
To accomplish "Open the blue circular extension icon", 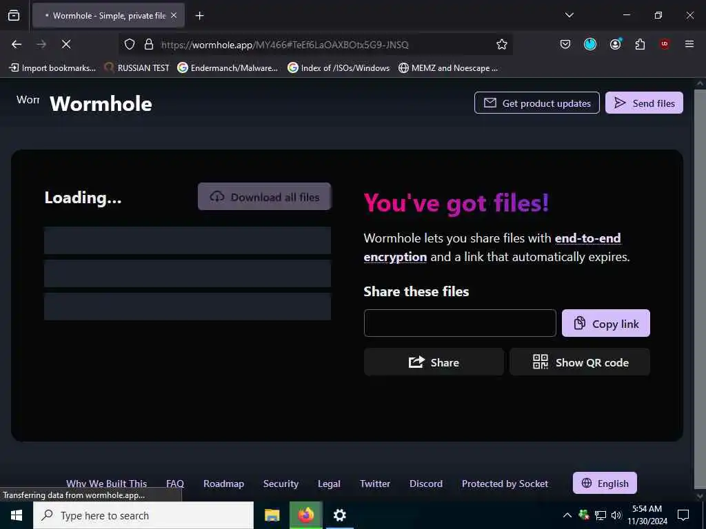I will click(x=590, y=44).
